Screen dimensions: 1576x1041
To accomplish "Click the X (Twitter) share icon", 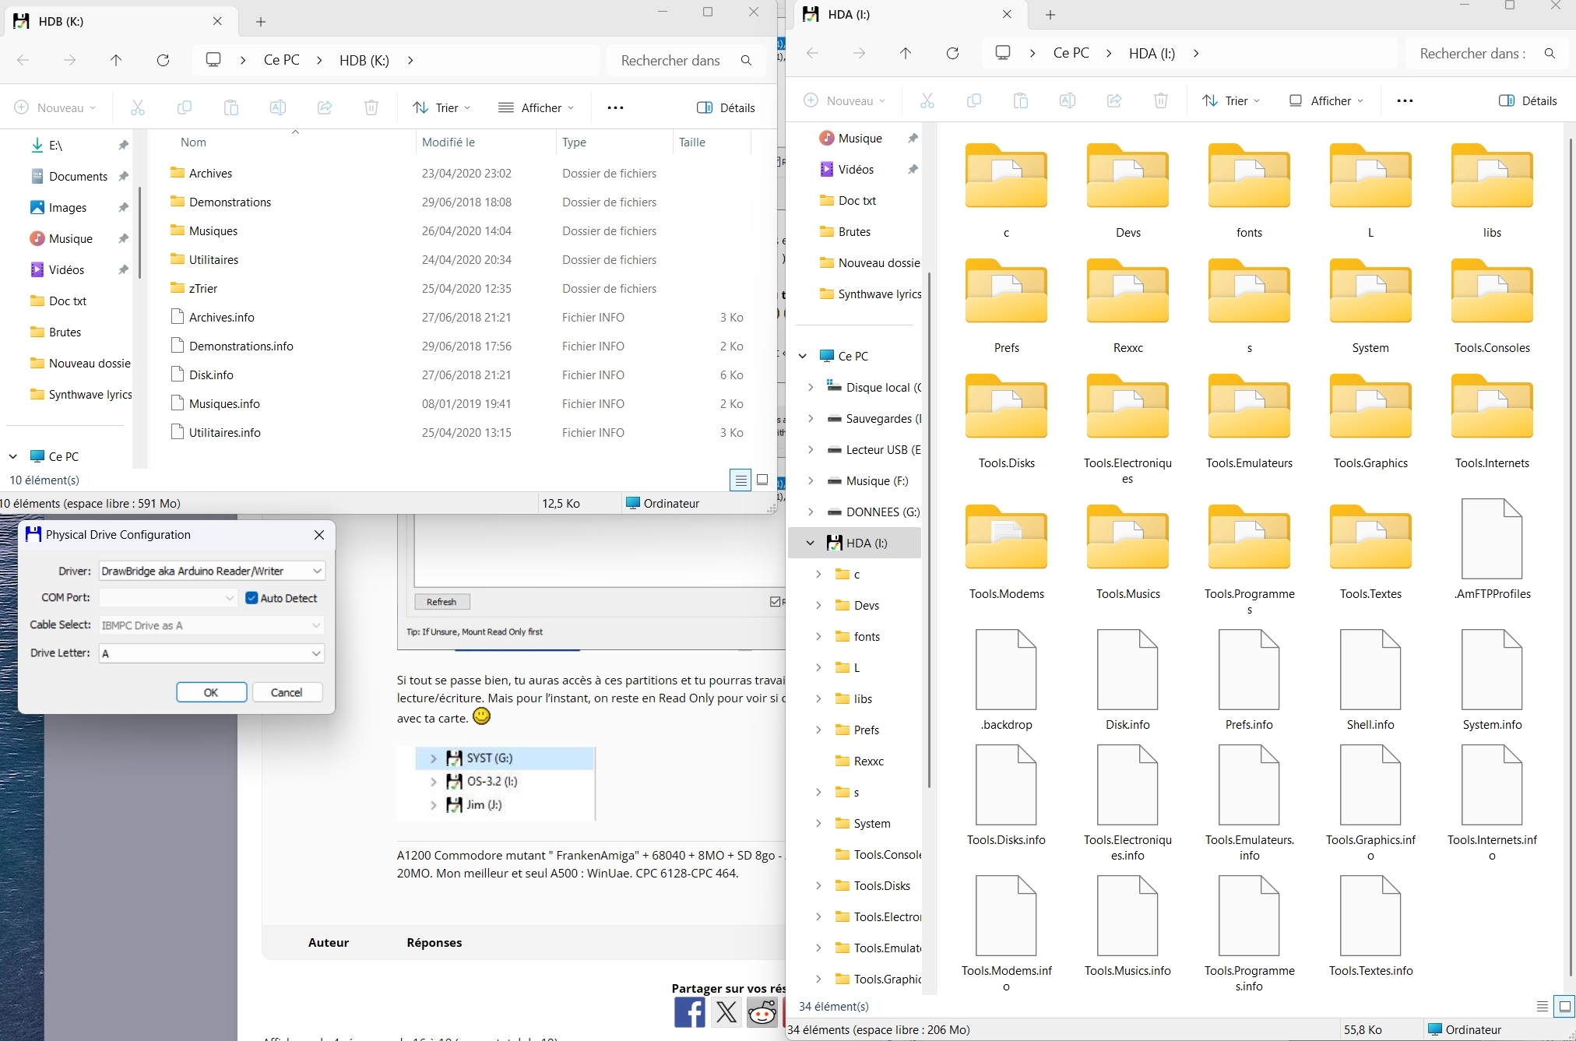I will (726, 1012).
